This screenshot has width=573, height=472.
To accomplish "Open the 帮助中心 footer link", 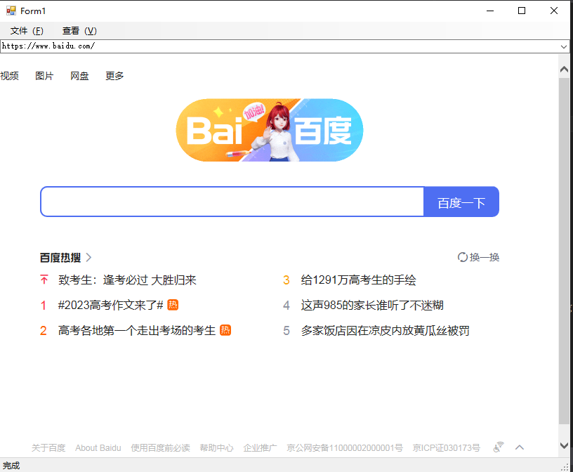I will coord(217,447).
